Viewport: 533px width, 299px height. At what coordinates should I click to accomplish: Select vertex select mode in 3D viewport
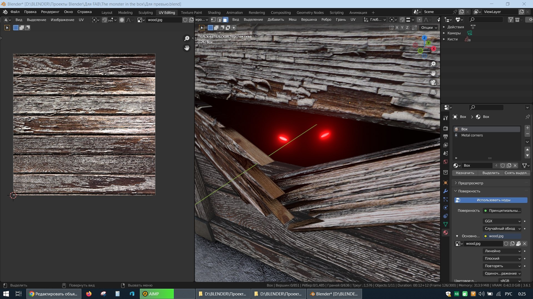point(213,20)
